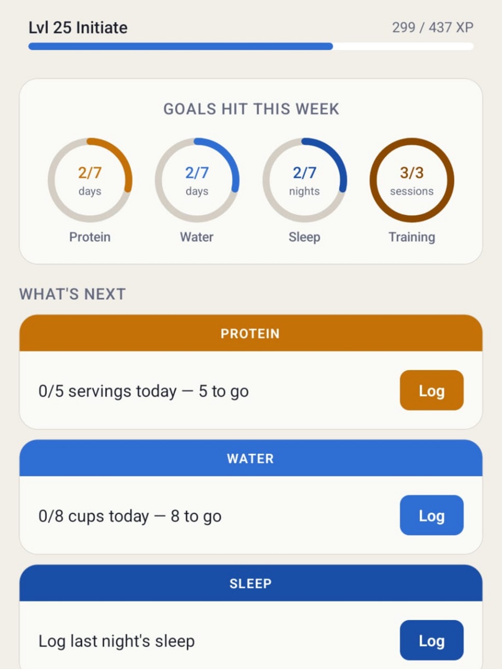Select the dark blue SLEEP card header
Screen dimensions: 502x669
(x=251, y=583)
